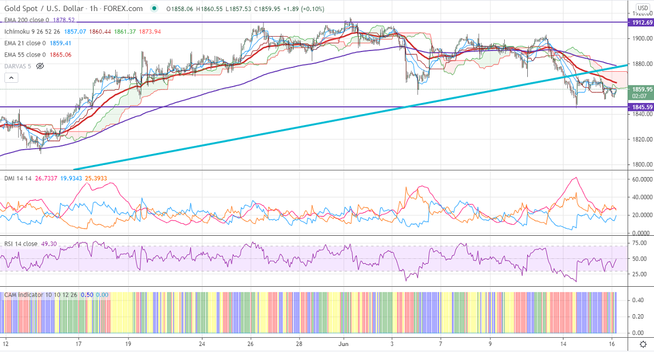This screenshot has width=654, height=352.
Task: Click the 1900.00 price scale label
Action: tap(642, 39)
